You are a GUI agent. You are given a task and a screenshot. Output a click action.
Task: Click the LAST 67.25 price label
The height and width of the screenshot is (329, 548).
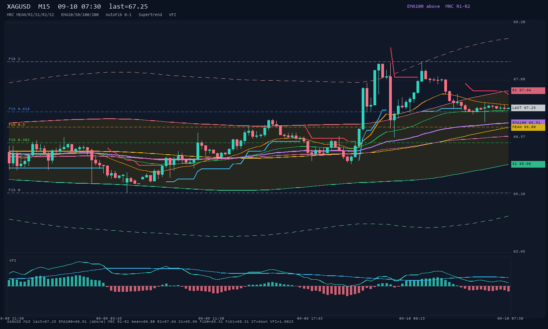point(528,108)
